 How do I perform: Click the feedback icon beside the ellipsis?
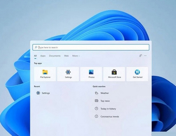141,56
